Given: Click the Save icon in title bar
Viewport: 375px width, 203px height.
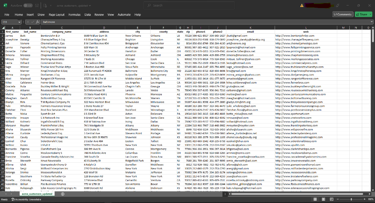Looking at the screenshot, I should tap(37, 5).
